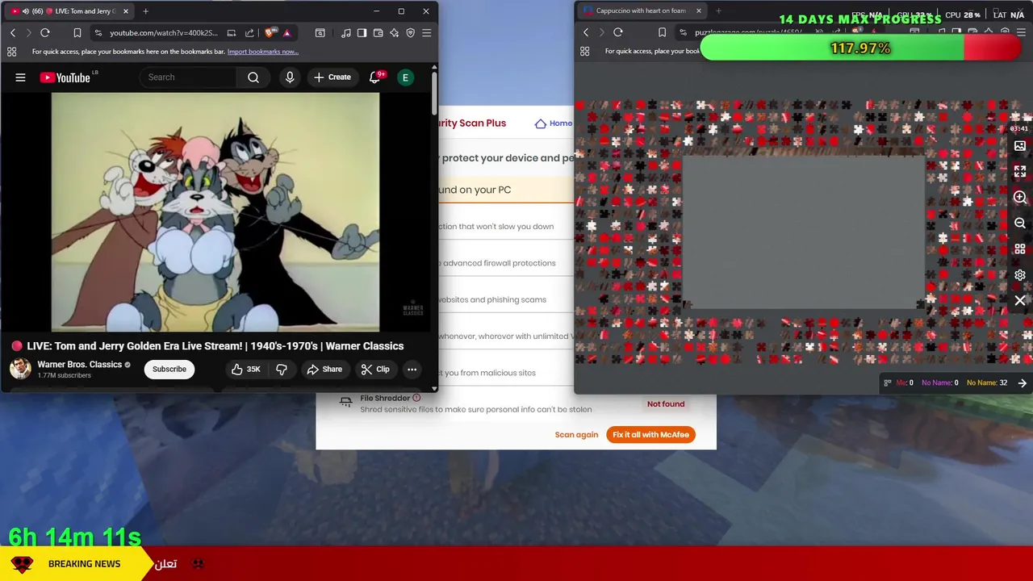Open a new tab in YouTube window
The width and height of the screenshot is (1033, 581).
click(146, 11)
